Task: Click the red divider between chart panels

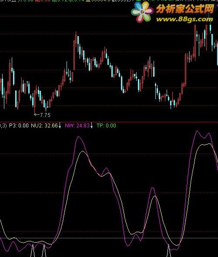Action: coord(109,122)
